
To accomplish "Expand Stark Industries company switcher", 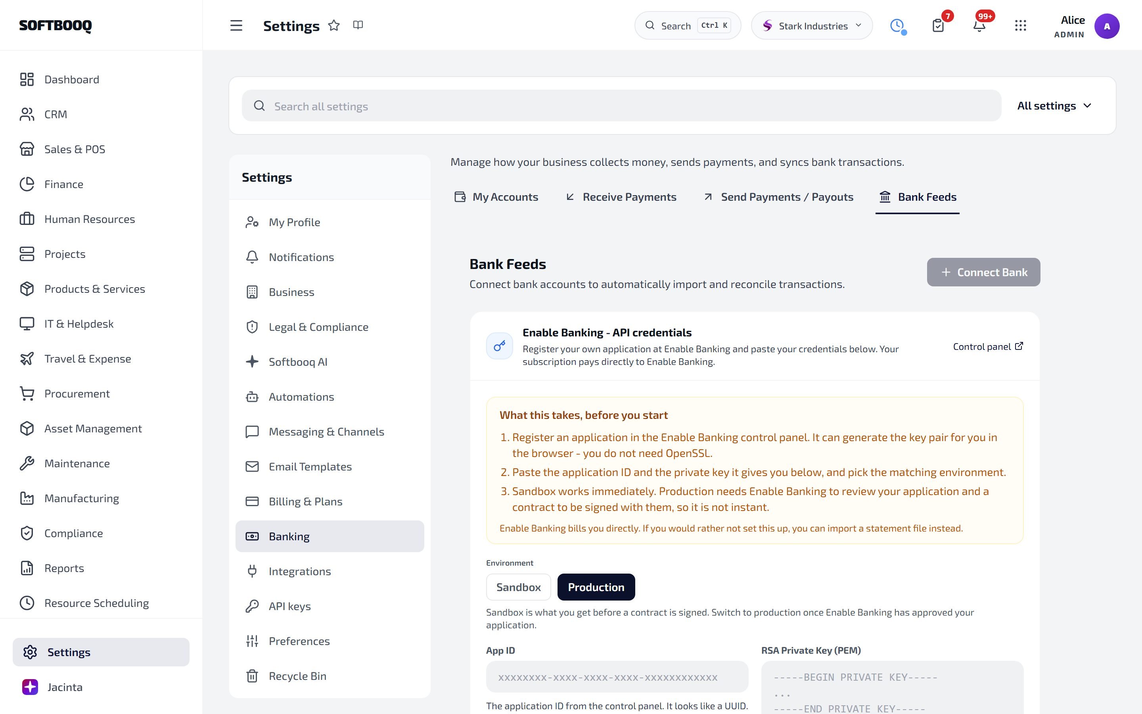I will (x=812, y=25).
